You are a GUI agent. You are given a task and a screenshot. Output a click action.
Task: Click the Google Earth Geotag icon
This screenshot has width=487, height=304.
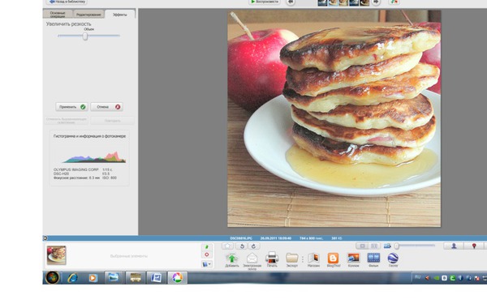[x=393, y=258]
